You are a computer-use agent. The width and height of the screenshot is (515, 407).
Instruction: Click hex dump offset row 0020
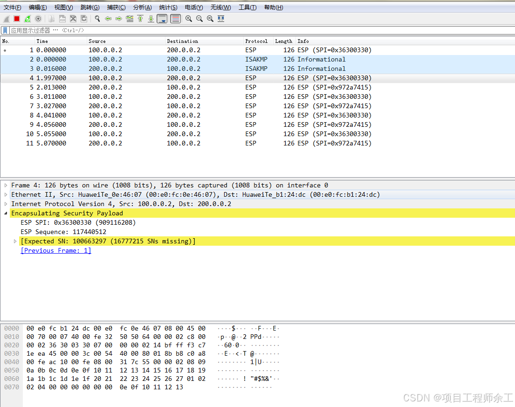click(x=12, y=345)
